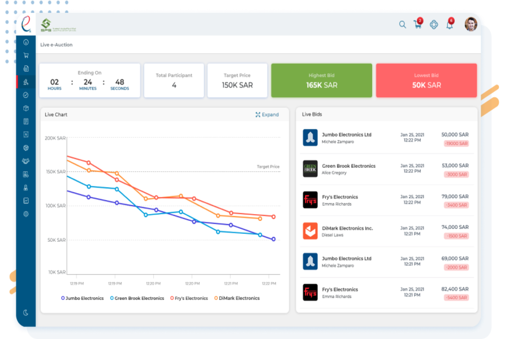Image resolution: width=509 pixels, height=339 pixels.
Task: Expand the Live Chart panel
Action: coord(267,115)
